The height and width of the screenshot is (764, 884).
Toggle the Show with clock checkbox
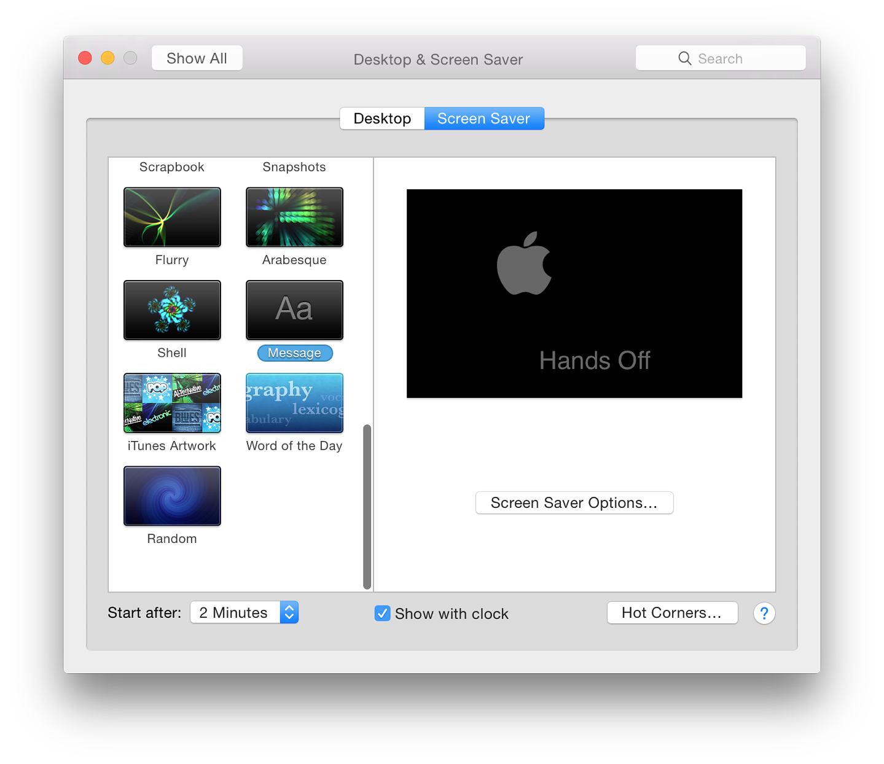point(382,614)
